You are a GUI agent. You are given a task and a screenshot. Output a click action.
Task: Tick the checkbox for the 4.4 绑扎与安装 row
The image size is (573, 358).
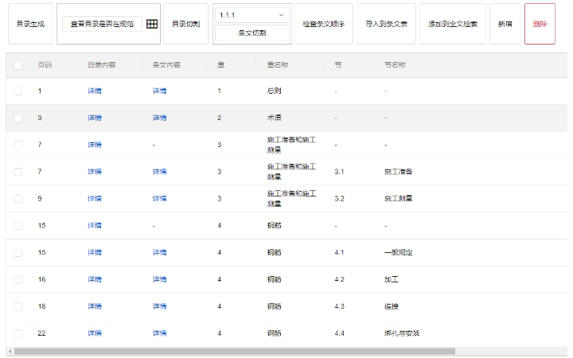click(18, 333)
